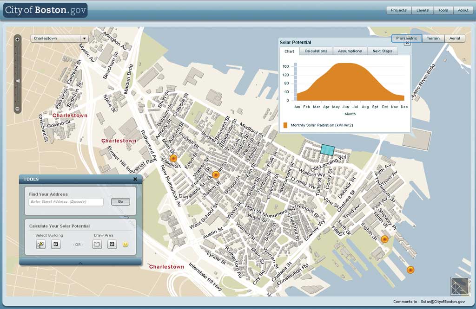
Task: Close the Solar Potential panel
Action: (x=407, y=43)
